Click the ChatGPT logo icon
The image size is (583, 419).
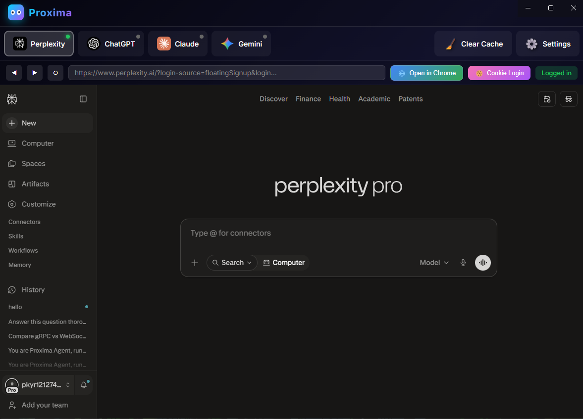tap(93, 44)
